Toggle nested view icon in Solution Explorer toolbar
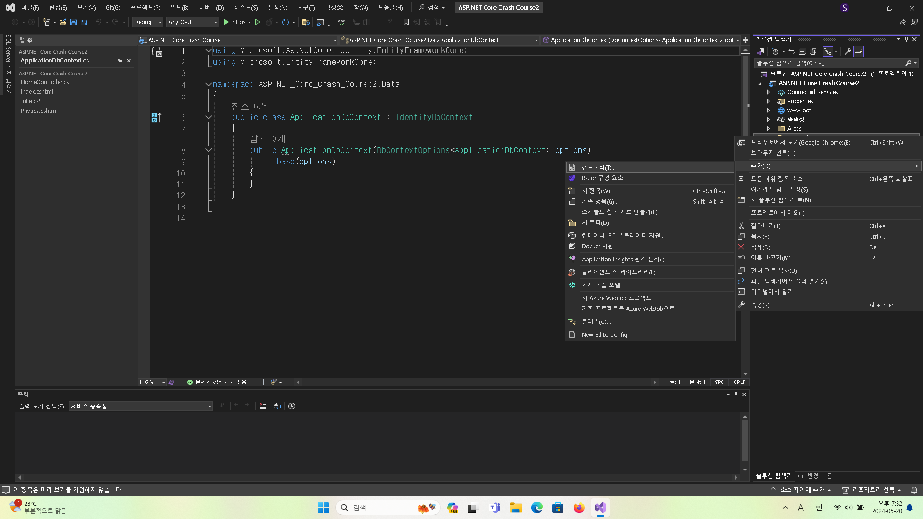The image size is (923, 519). 828,51
